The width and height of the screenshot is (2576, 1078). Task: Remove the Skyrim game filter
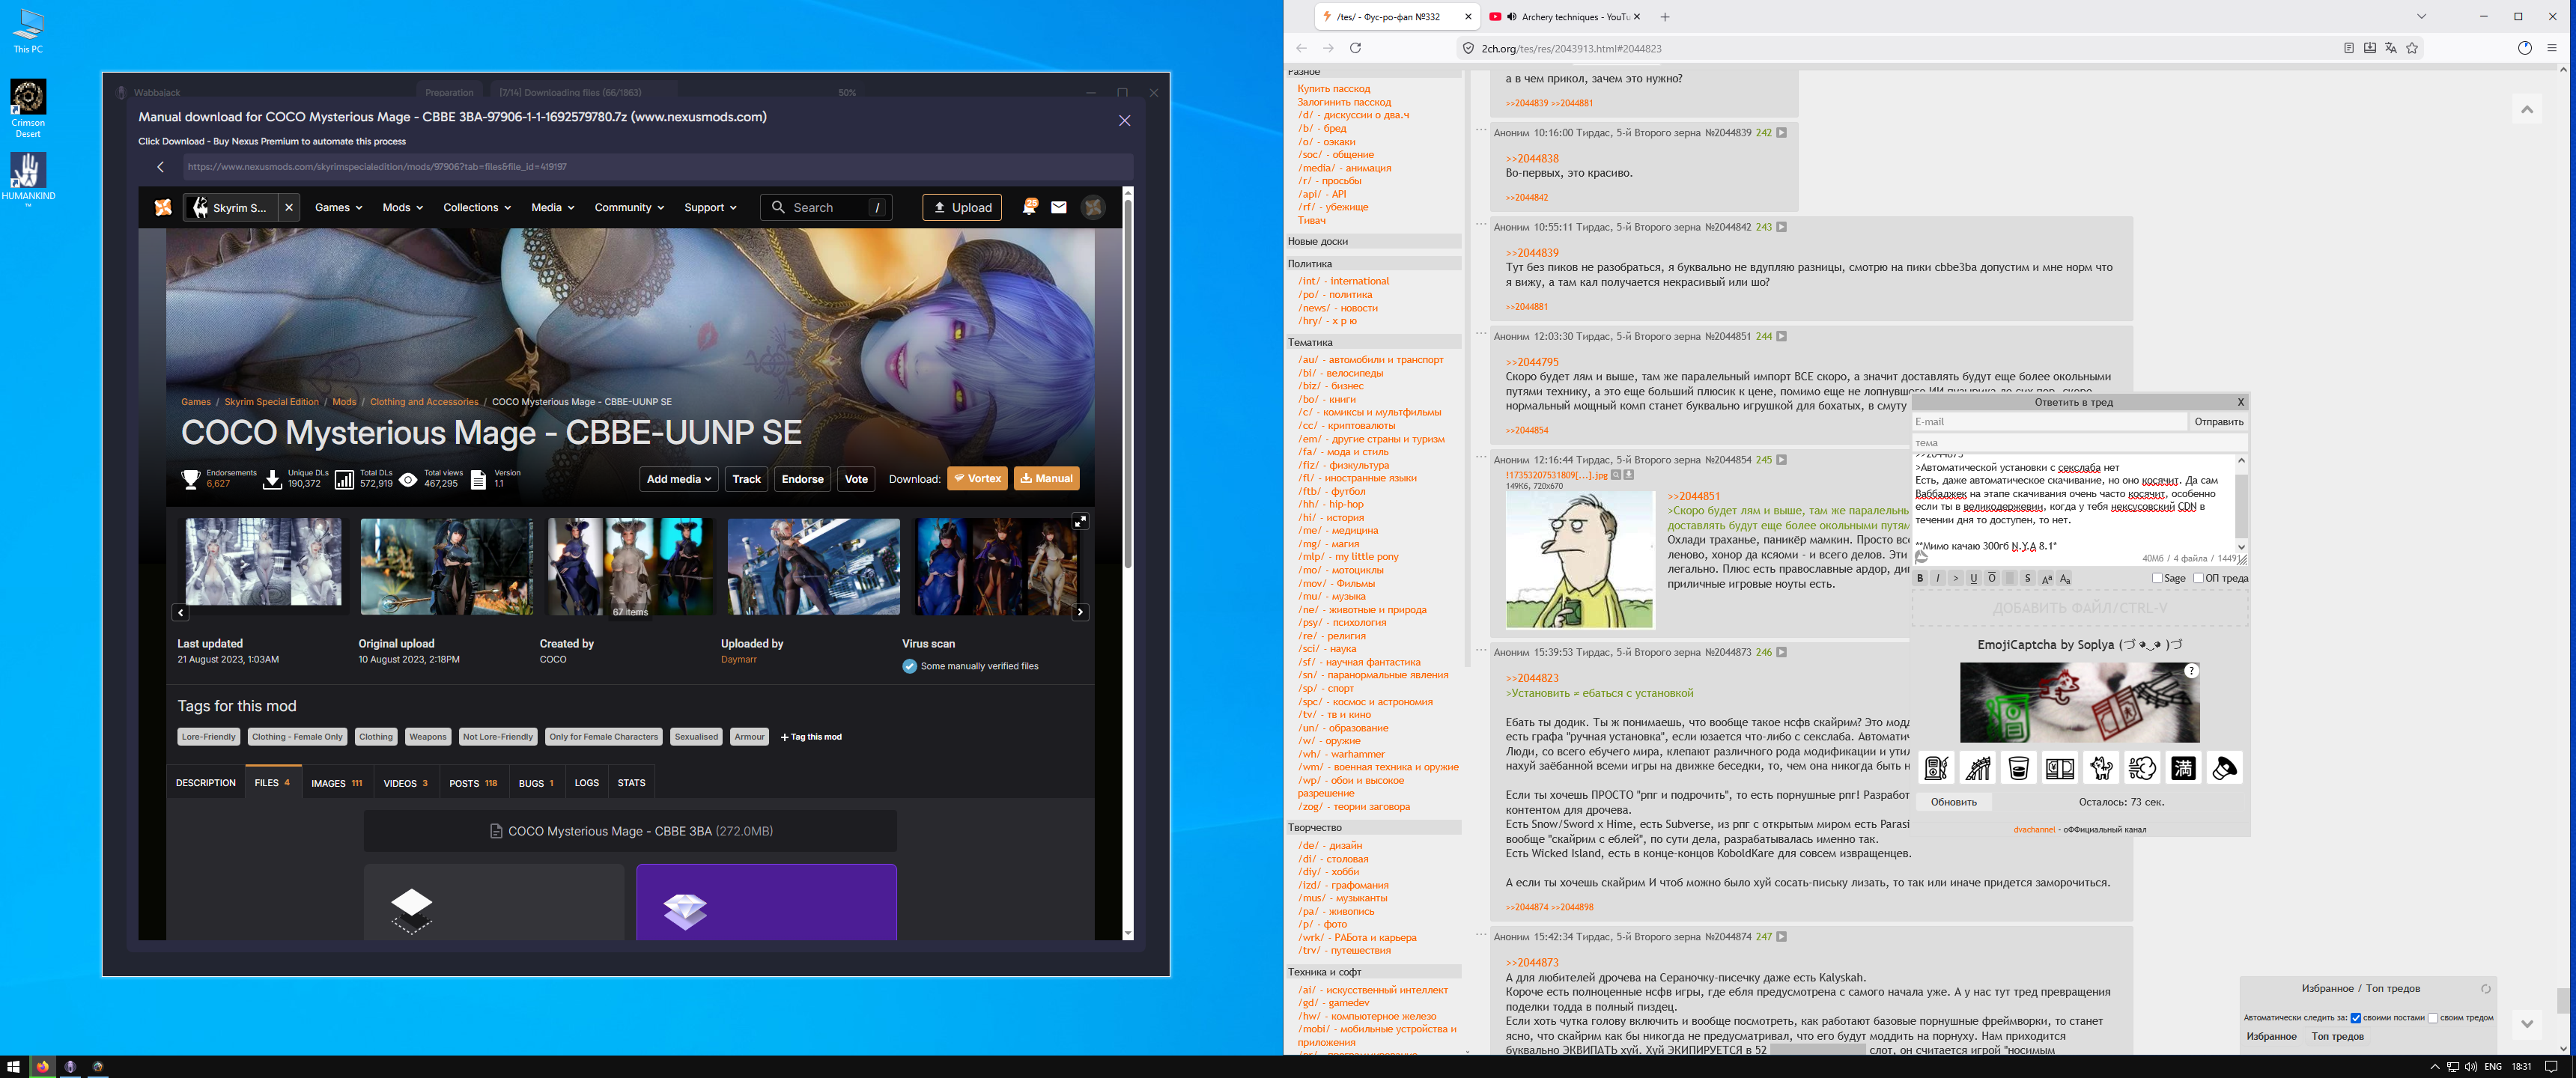pos(289,207)
